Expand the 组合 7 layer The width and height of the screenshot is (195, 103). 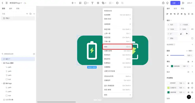2,59
